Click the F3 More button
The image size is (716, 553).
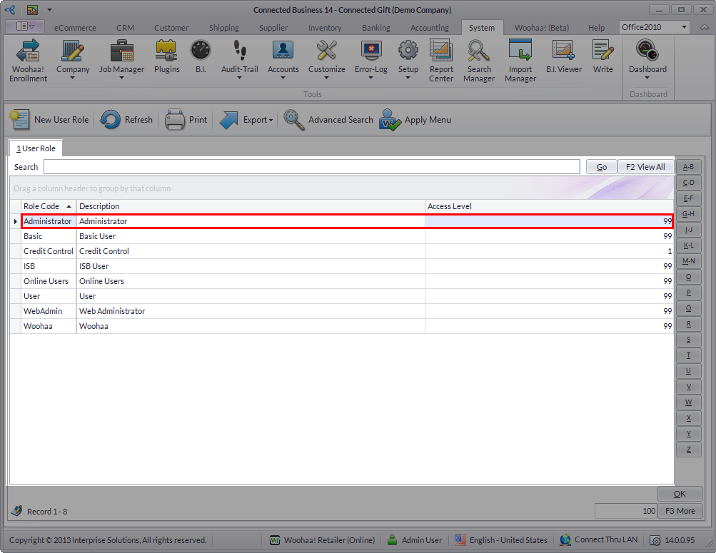680,511
